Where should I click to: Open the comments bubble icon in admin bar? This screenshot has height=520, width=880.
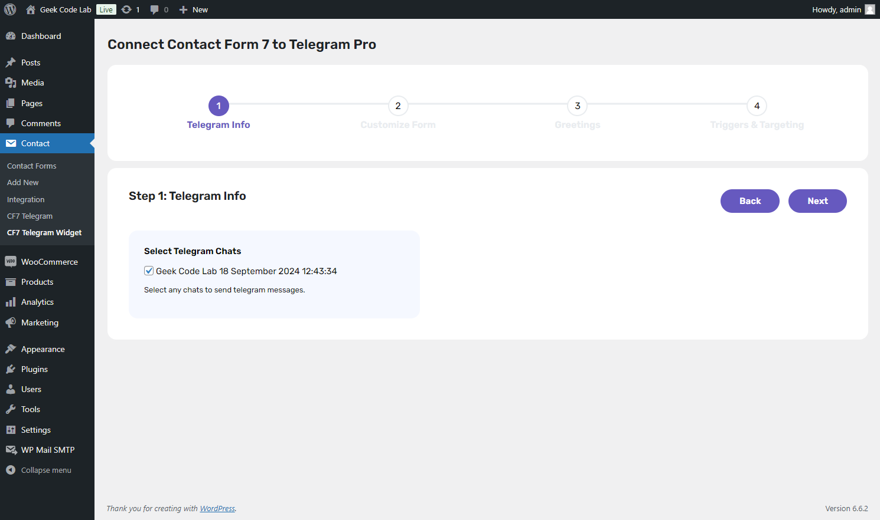(x=155, y=9)
